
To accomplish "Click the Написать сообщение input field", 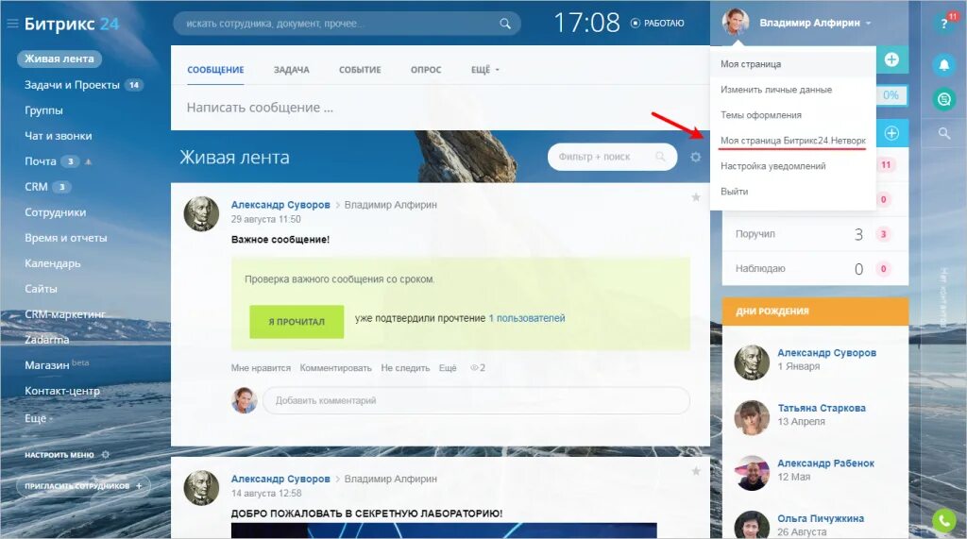I will [x=440, y=108].
